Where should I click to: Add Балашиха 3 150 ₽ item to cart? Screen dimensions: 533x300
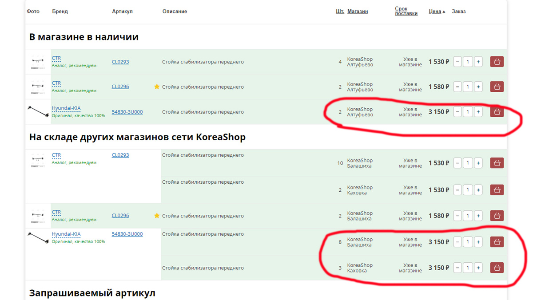pyautogui.click(x=497, y=242)
